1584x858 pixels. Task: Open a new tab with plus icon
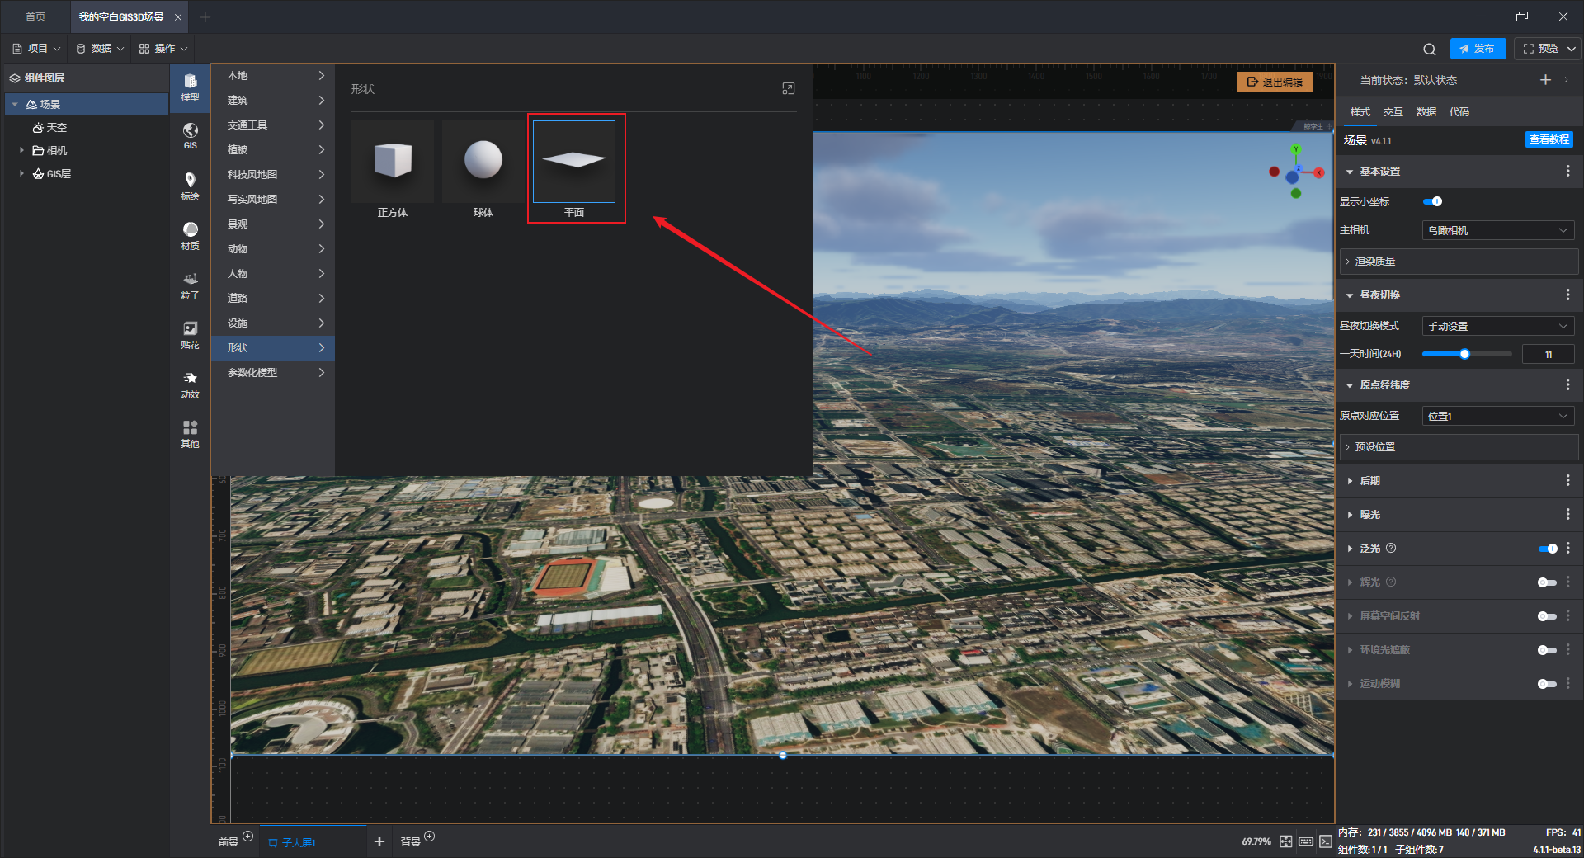[x=205, y=16]
